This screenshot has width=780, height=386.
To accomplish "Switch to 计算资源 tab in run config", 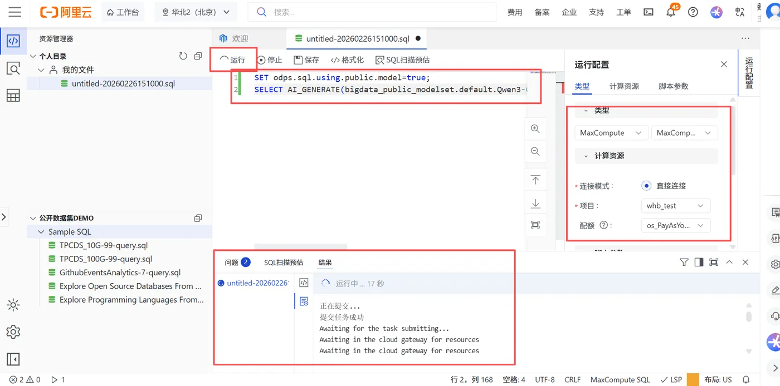I will pyautogui.click(x=624, y=86).
